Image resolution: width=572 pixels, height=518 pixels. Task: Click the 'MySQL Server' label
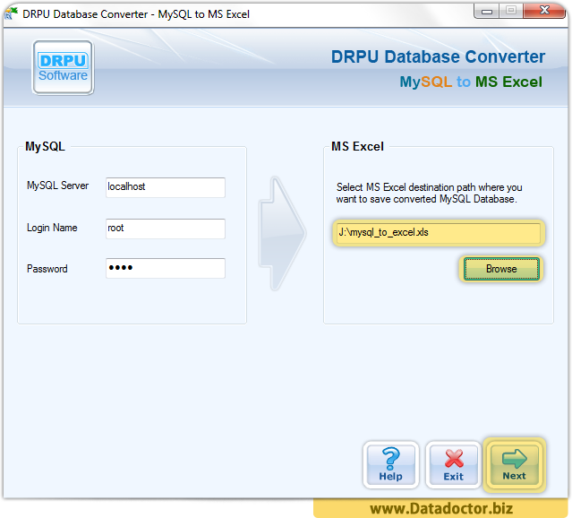click(x=57, y=186)
